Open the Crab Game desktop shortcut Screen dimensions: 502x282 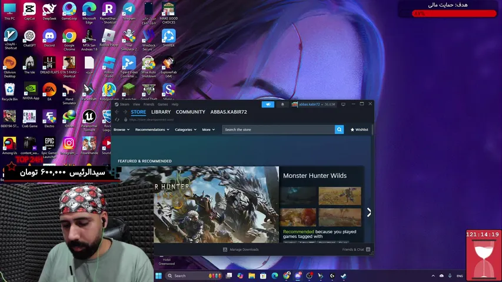(x=29, y=119)
